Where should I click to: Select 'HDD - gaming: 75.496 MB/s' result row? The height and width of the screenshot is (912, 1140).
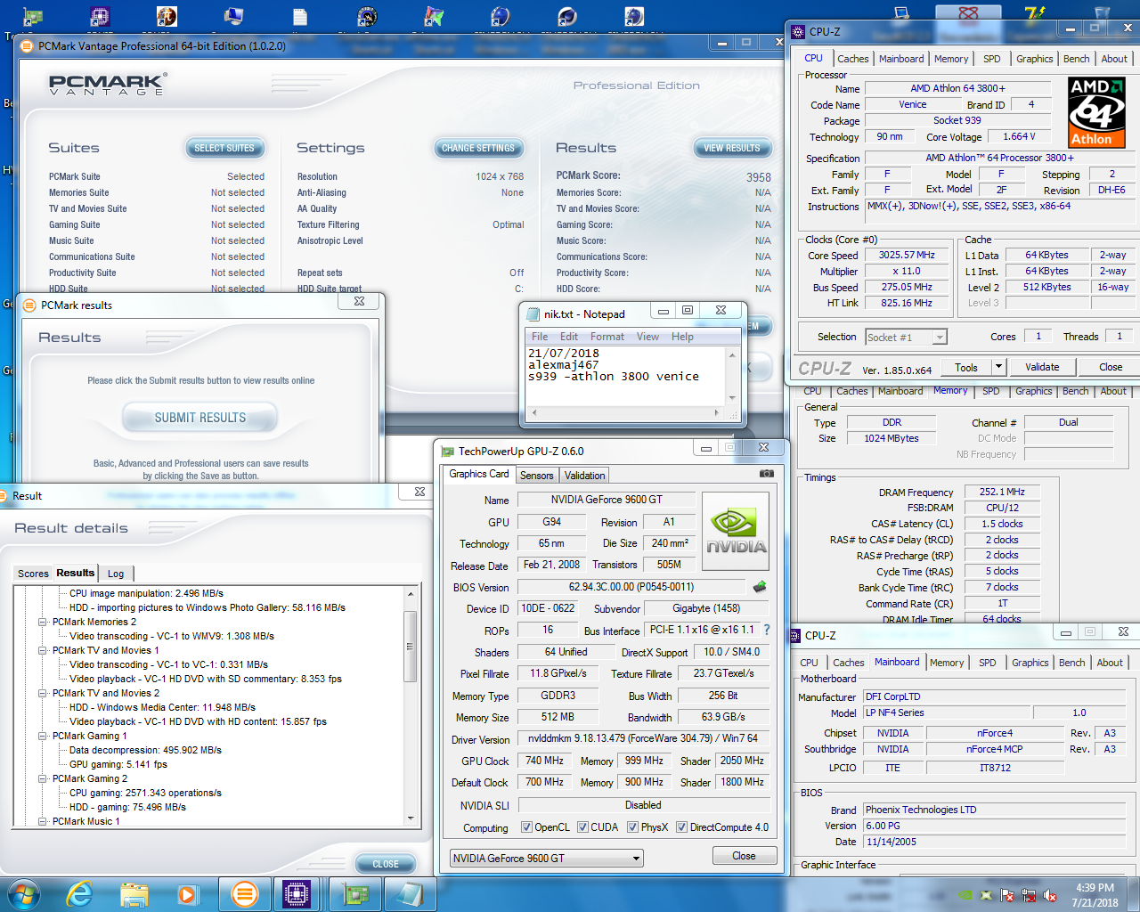click(127, 807)
